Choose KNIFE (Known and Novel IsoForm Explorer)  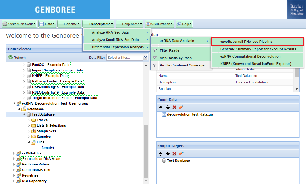click(255, 64)
